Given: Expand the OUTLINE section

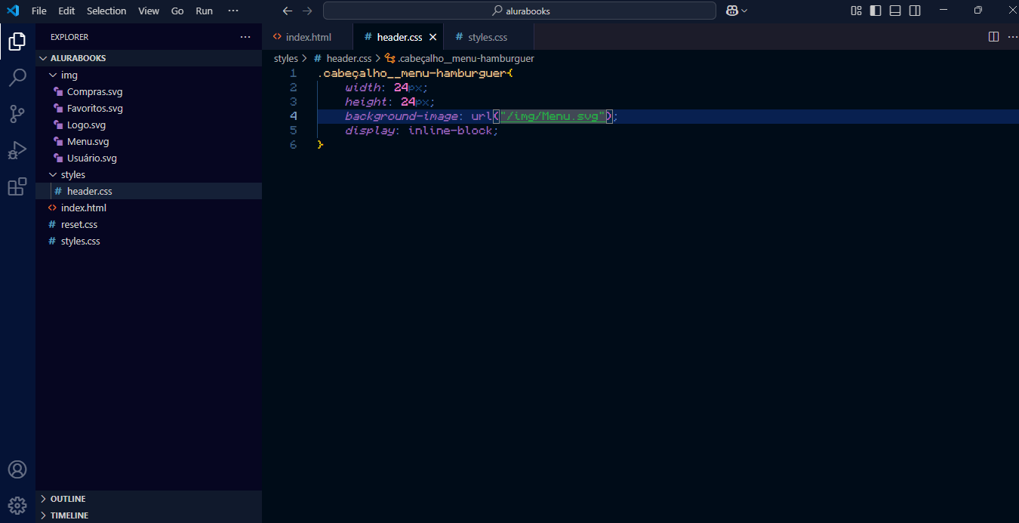Looking at the screenshot, I should [x=149, y=499].
